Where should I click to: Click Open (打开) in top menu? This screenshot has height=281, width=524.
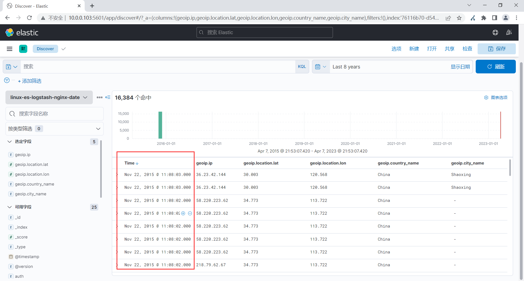pos(432,49)
